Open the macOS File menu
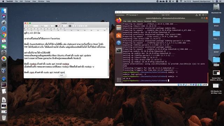The image size is (224, 126). [x=16, y=1]
